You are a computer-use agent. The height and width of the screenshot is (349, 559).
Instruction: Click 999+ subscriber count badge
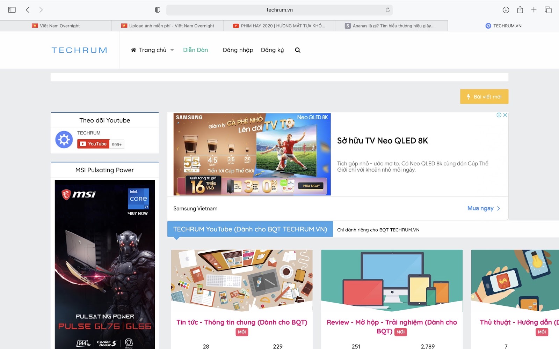pos(117,144)
